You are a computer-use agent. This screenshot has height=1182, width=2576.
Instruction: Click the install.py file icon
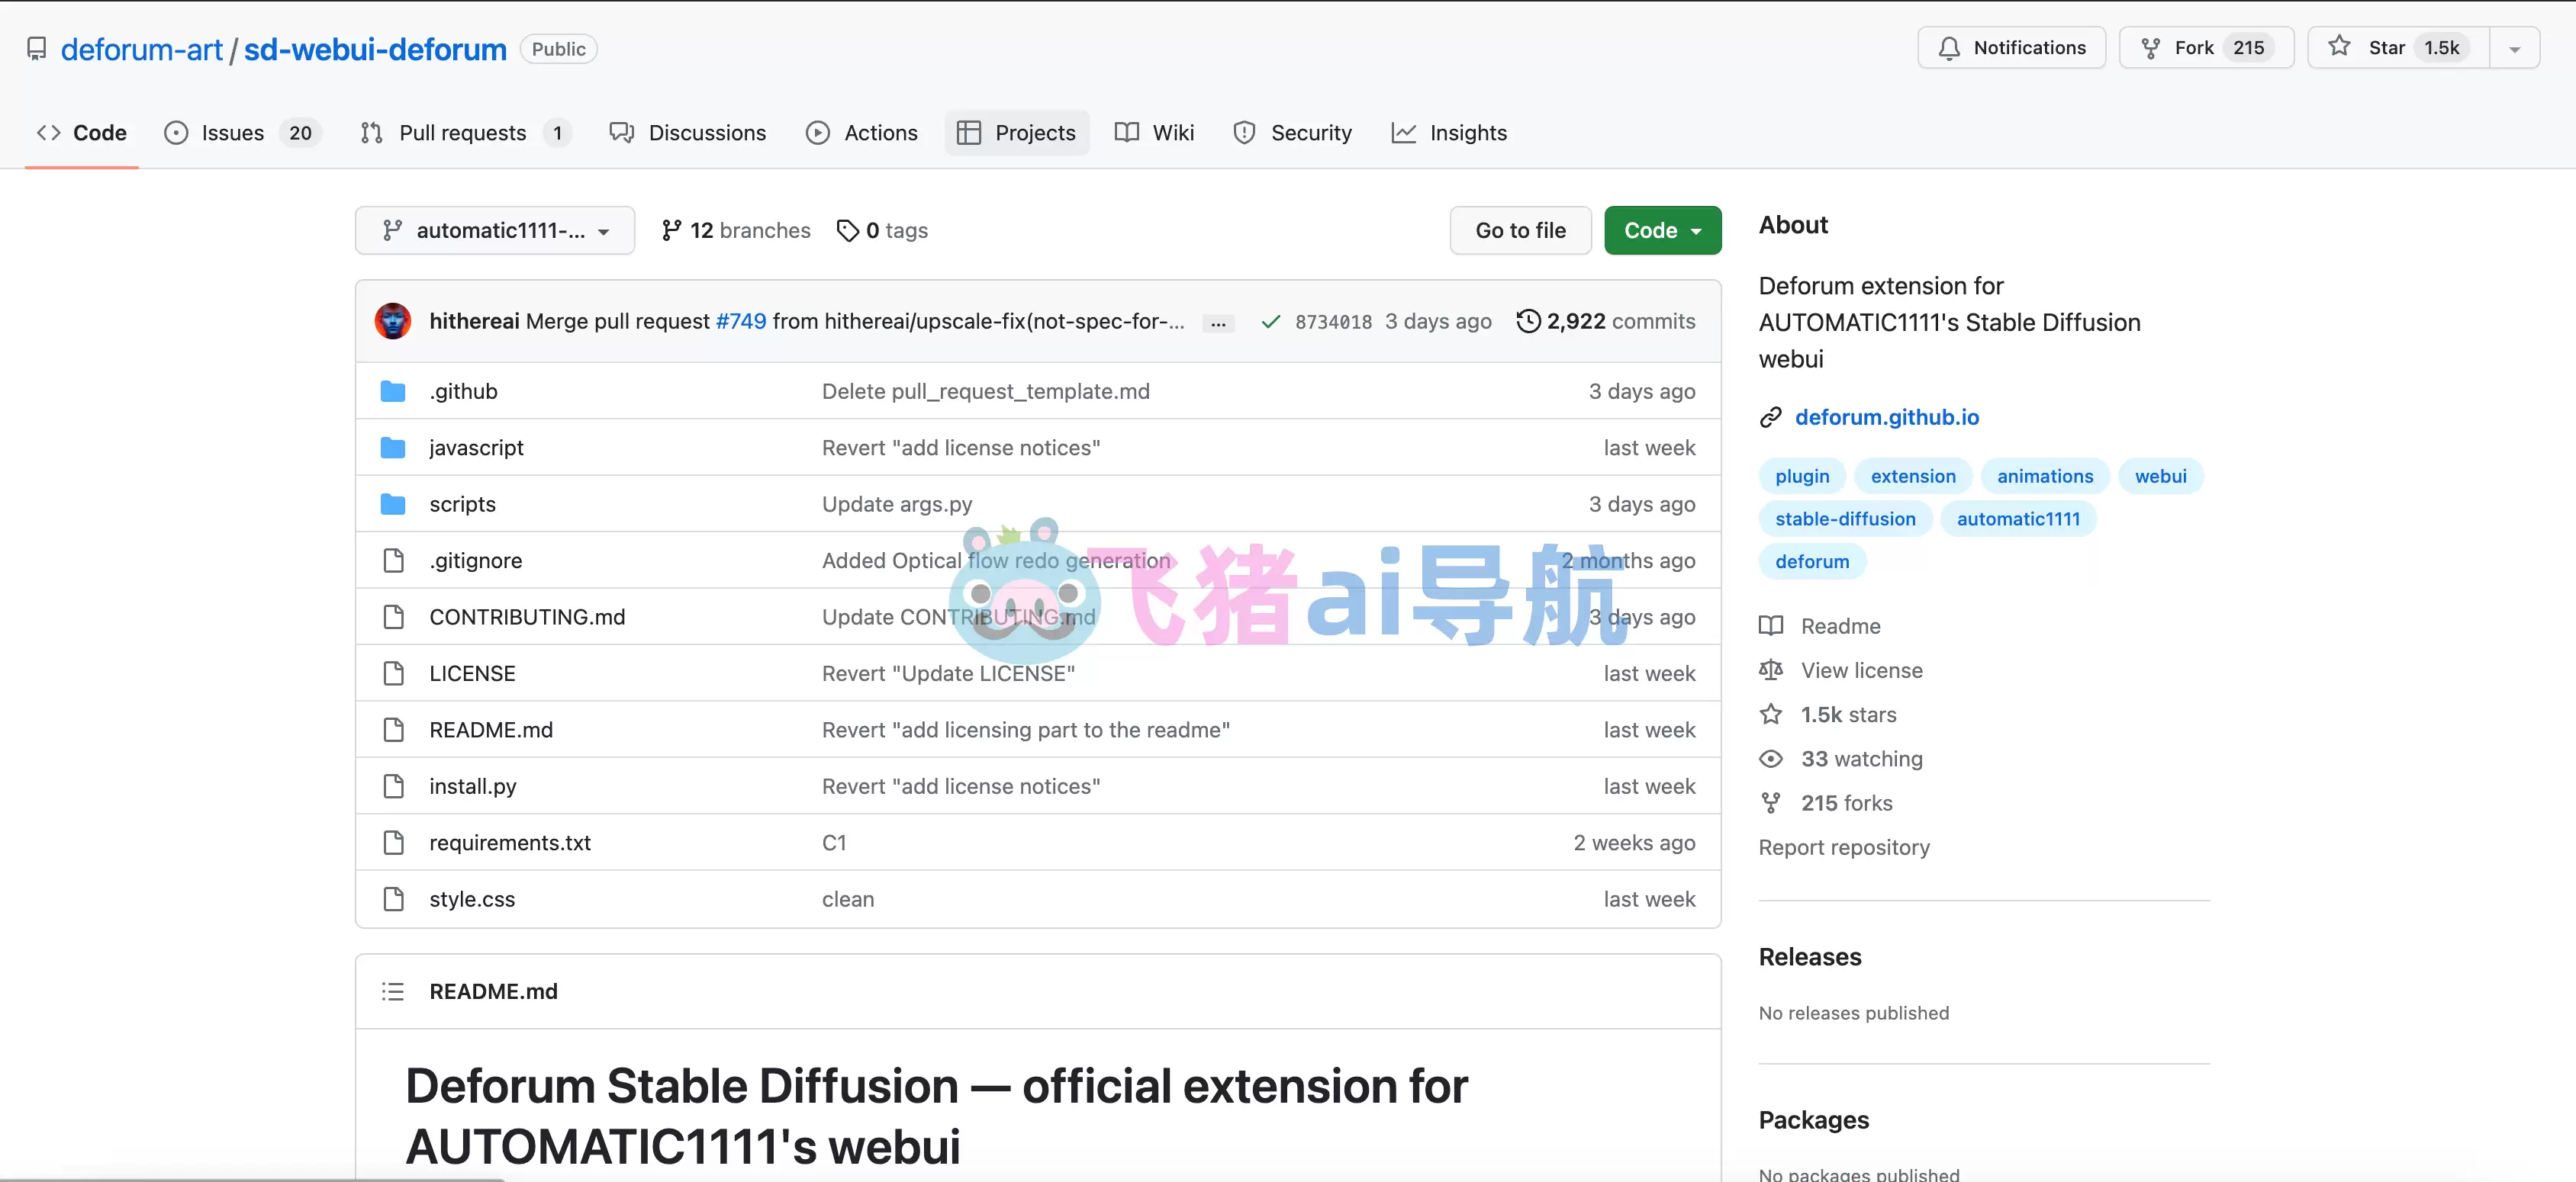tap(393, 786)
